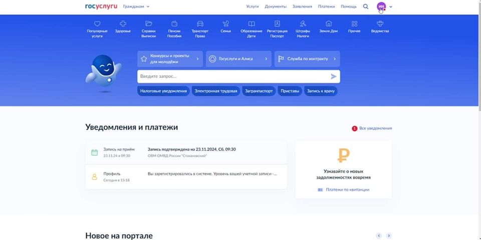
Task: Open the Пенсии Пособия wallet icon
Action: [x=174, y=23]
